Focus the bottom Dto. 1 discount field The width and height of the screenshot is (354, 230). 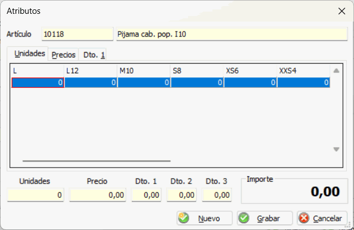147,195
